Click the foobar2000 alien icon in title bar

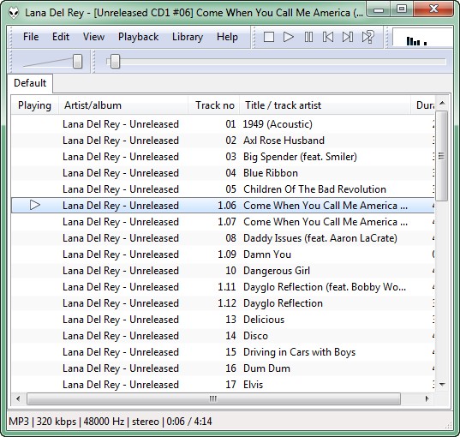pyautogui.click(x=14, y=13)
